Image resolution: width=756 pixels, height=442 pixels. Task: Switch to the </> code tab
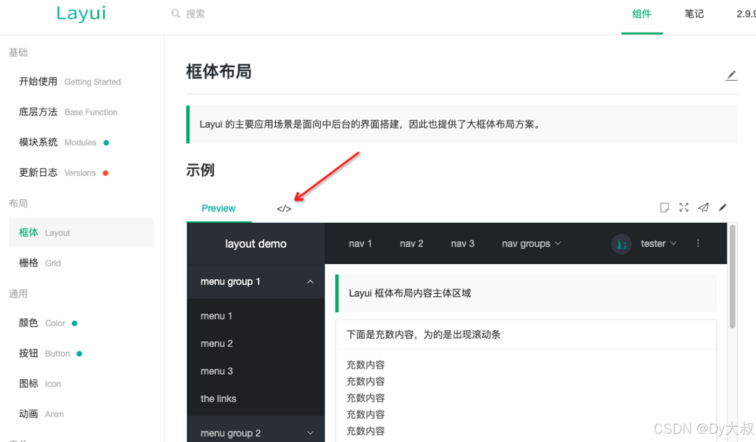tap(284, 208)
